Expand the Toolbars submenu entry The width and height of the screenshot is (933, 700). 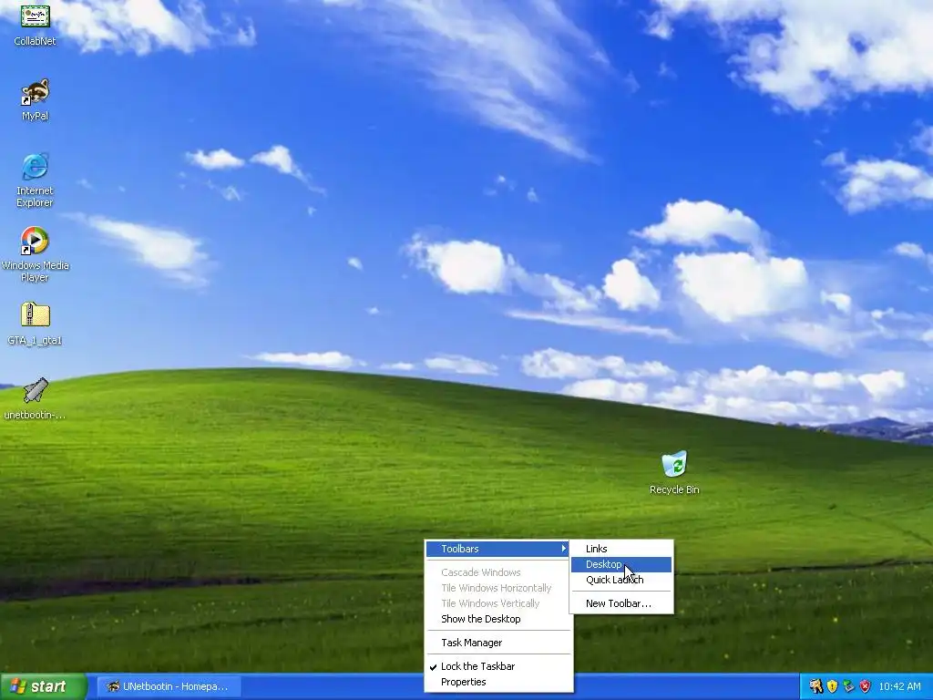pyautogui.click(x=498, y=549)
